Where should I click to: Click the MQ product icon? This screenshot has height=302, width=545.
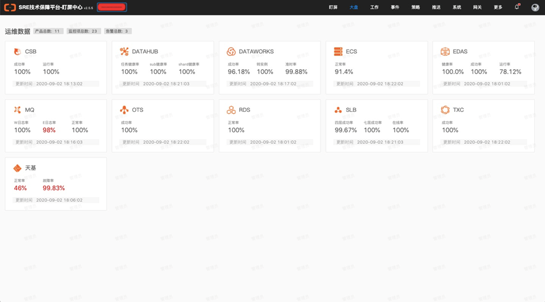click(x=17, y=110)
